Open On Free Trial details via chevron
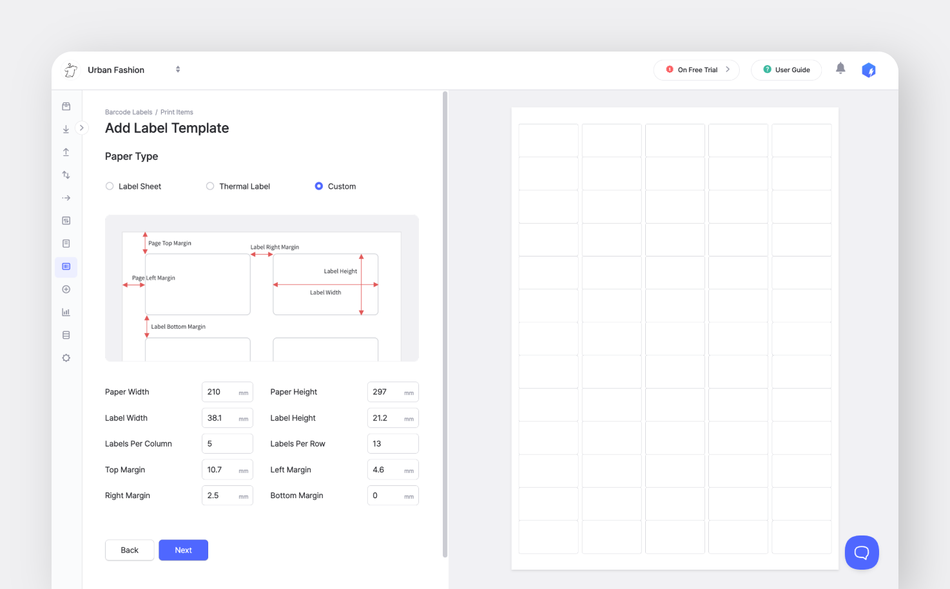Image resolution: width=950 pixels, height=589 pixels. [x=729, y=70]
